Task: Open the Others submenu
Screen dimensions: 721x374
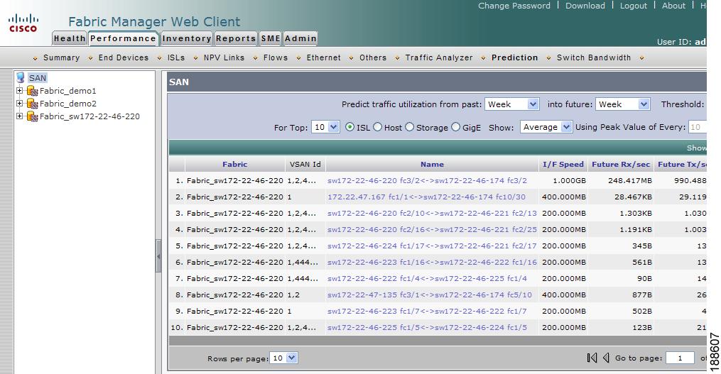Action: (373, 57)
